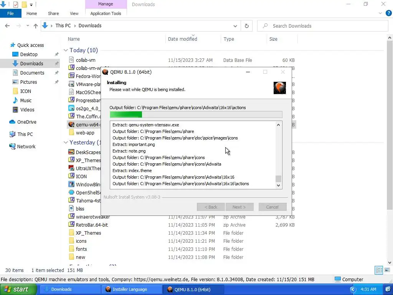This screenshot has height=295, width=393.
Task: Switch to details view layout icon
Action: tap(379, 270)
